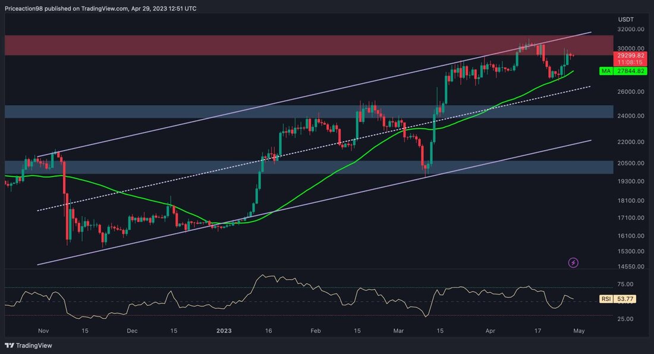Click the 30000.00 price axis label

[631, 48]
